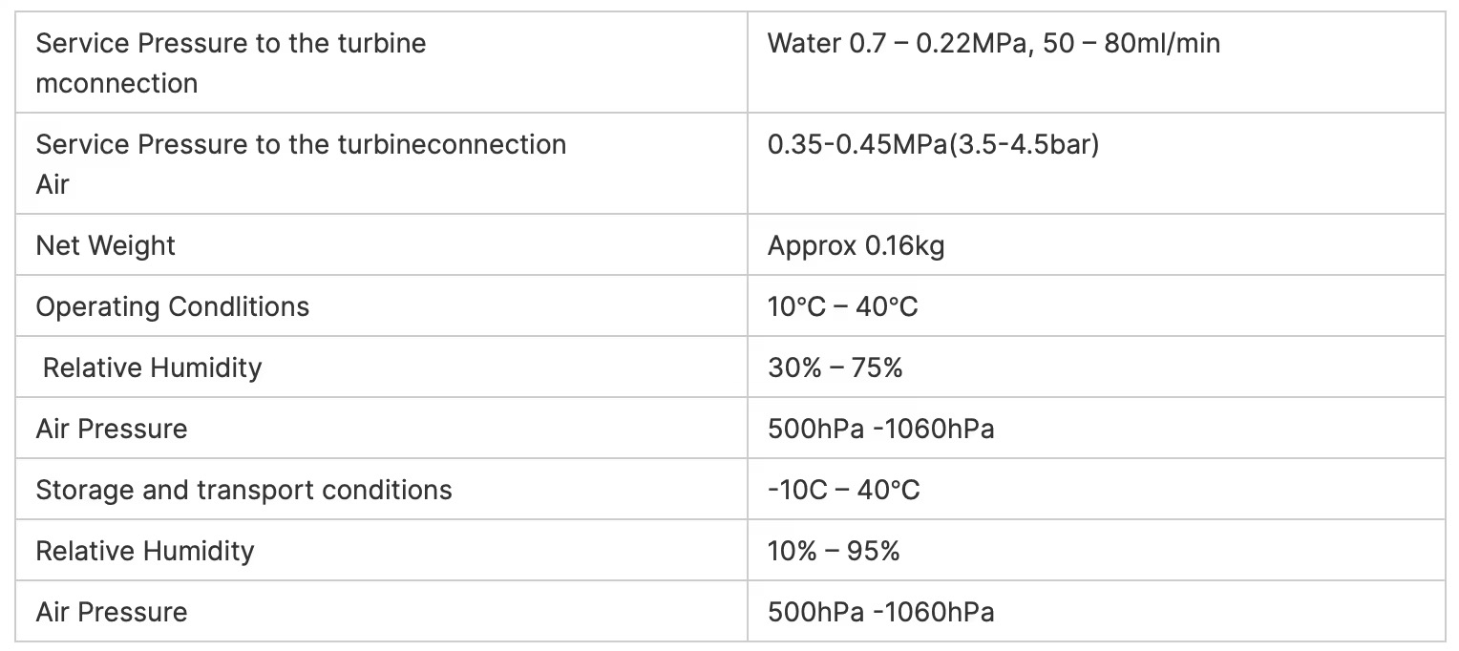Select the '10% – 95%' humidity value

tap(834, 552)
